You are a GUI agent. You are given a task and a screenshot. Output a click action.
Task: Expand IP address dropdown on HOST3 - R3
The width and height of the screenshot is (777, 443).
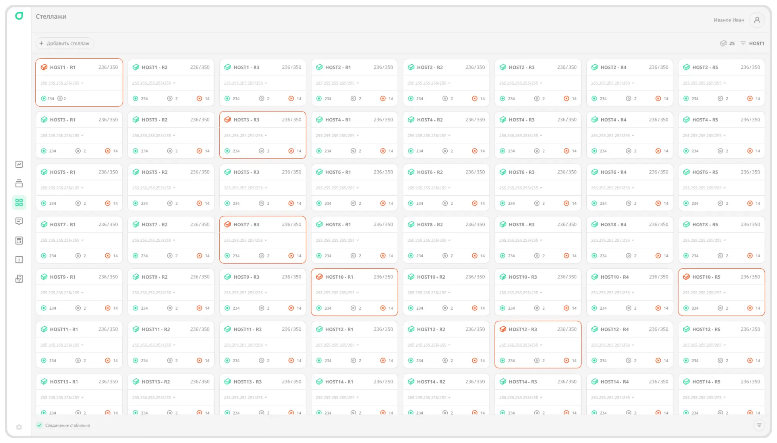[266, 136]
